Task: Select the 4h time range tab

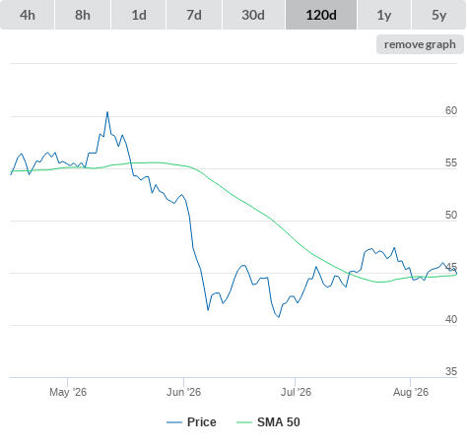Action: [x=28, y=15]
